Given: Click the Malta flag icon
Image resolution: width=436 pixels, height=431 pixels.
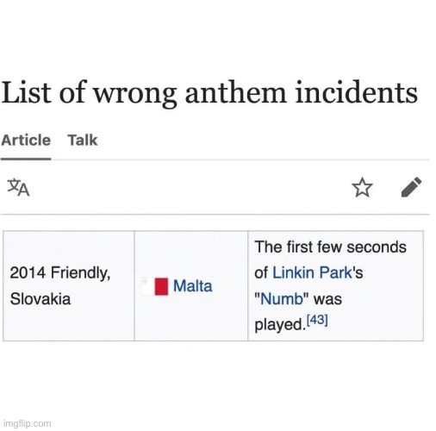Looking at the screenshot, I should [x=155, y=286].
